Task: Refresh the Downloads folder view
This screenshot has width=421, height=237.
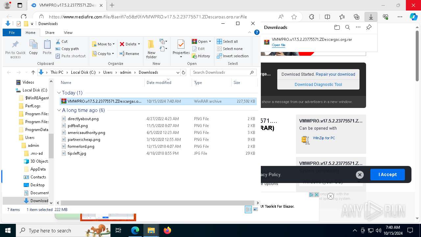Action: coord(184,72)
